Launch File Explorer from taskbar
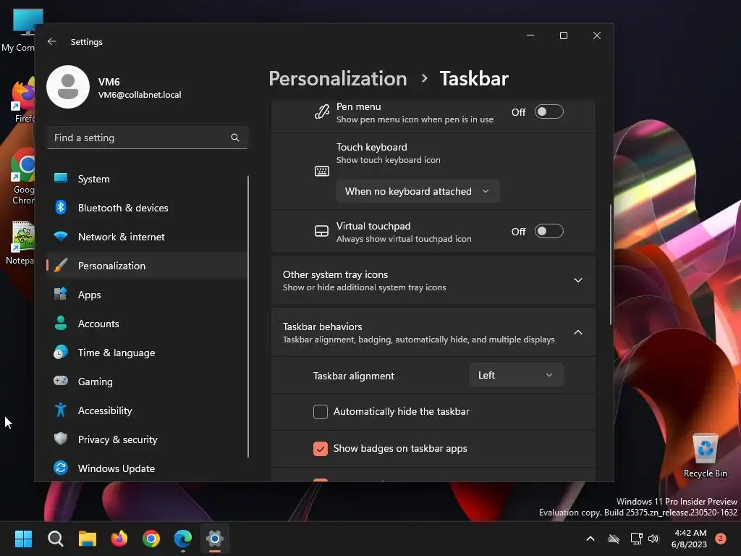Viewport: 741px width, 556px height. [88, 539]
